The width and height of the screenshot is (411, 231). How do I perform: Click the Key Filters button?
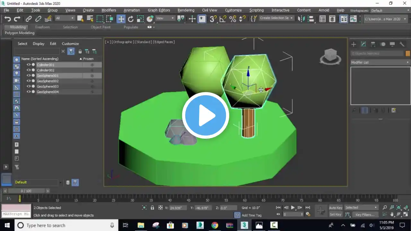pyautogui.click(x=365, y=215)
